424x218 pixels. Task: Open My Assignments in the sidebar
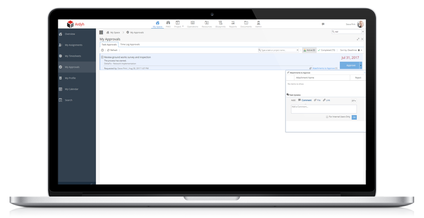click(77, 45)
